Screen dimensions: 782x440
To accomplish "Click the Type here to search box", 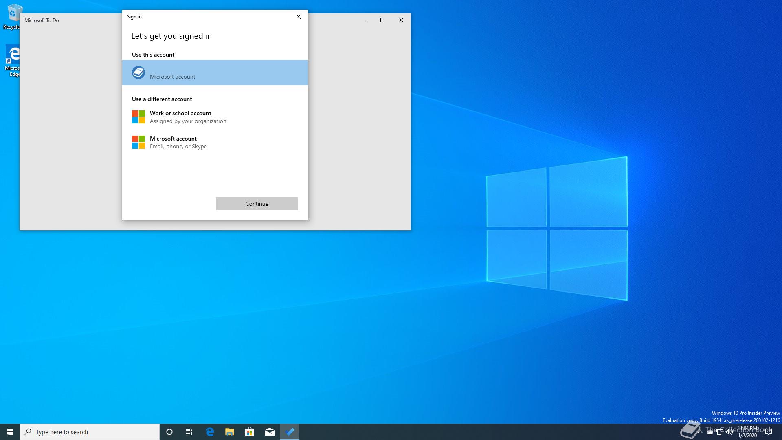I will click(90, 432).
